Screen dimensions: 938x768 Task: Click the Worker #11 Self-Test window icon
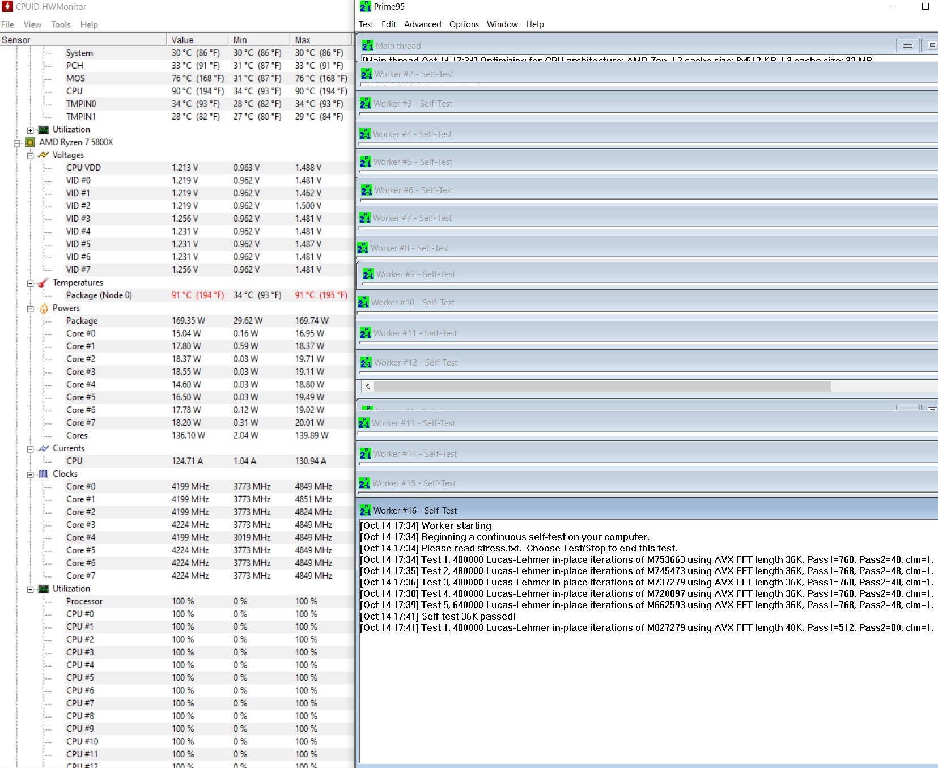366,333
